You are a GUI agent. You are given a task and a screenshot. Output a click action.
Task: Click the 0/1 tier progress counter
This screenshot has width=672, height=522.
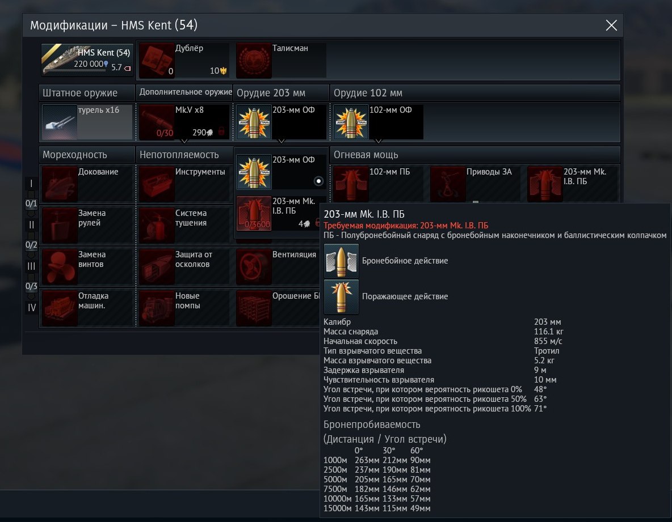coord(31,203)
